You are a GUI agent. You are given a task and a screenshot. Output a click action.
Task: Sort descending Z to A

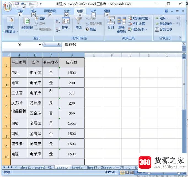(x=58, y=30)
